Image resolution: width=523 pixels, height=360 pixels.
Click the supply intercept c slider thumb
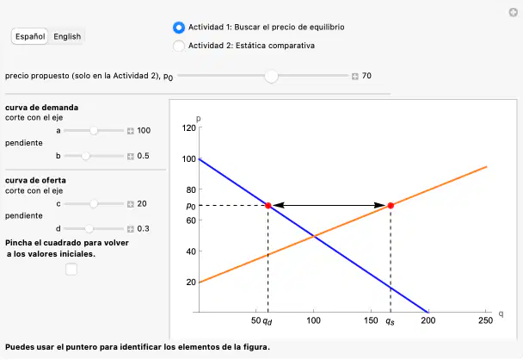[x=94, y=204]
